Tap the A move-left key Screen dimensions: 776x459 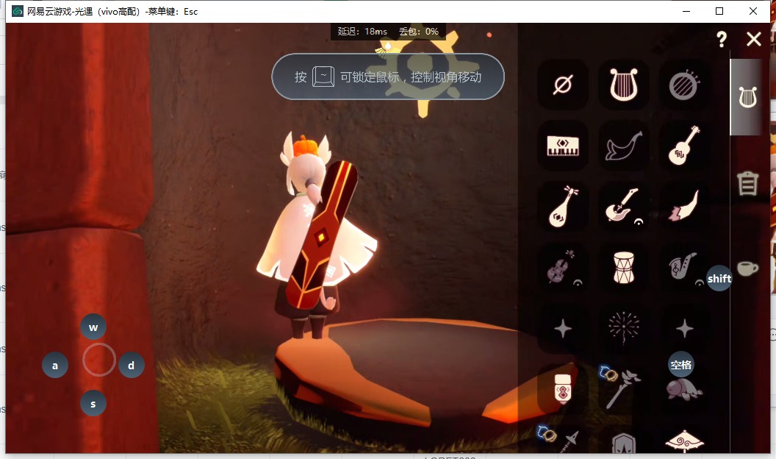tap(55, 366)
